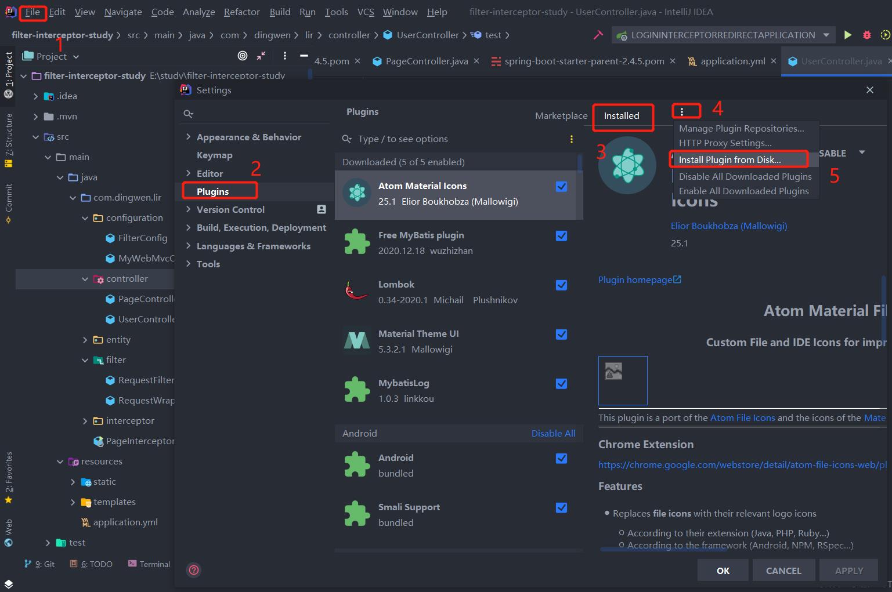Click the plugin search input field
The height and width of the screenshot is (592, 892).
point(453,139)
